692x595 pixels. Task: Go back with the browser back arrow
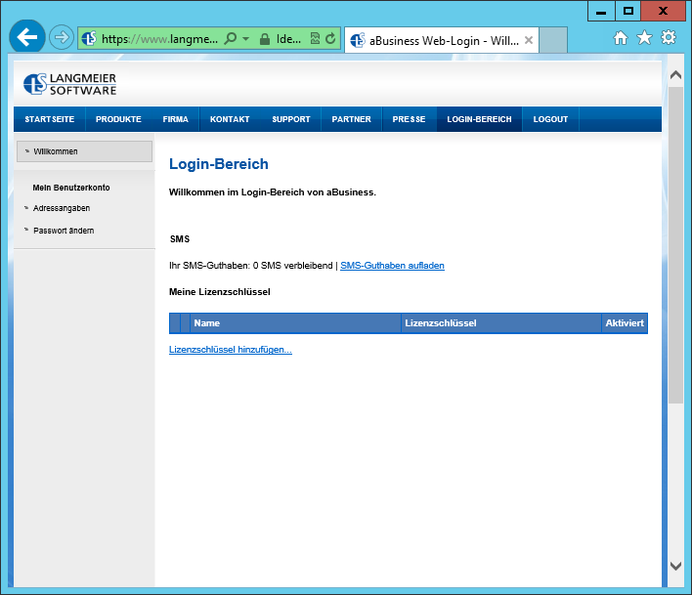27,37
